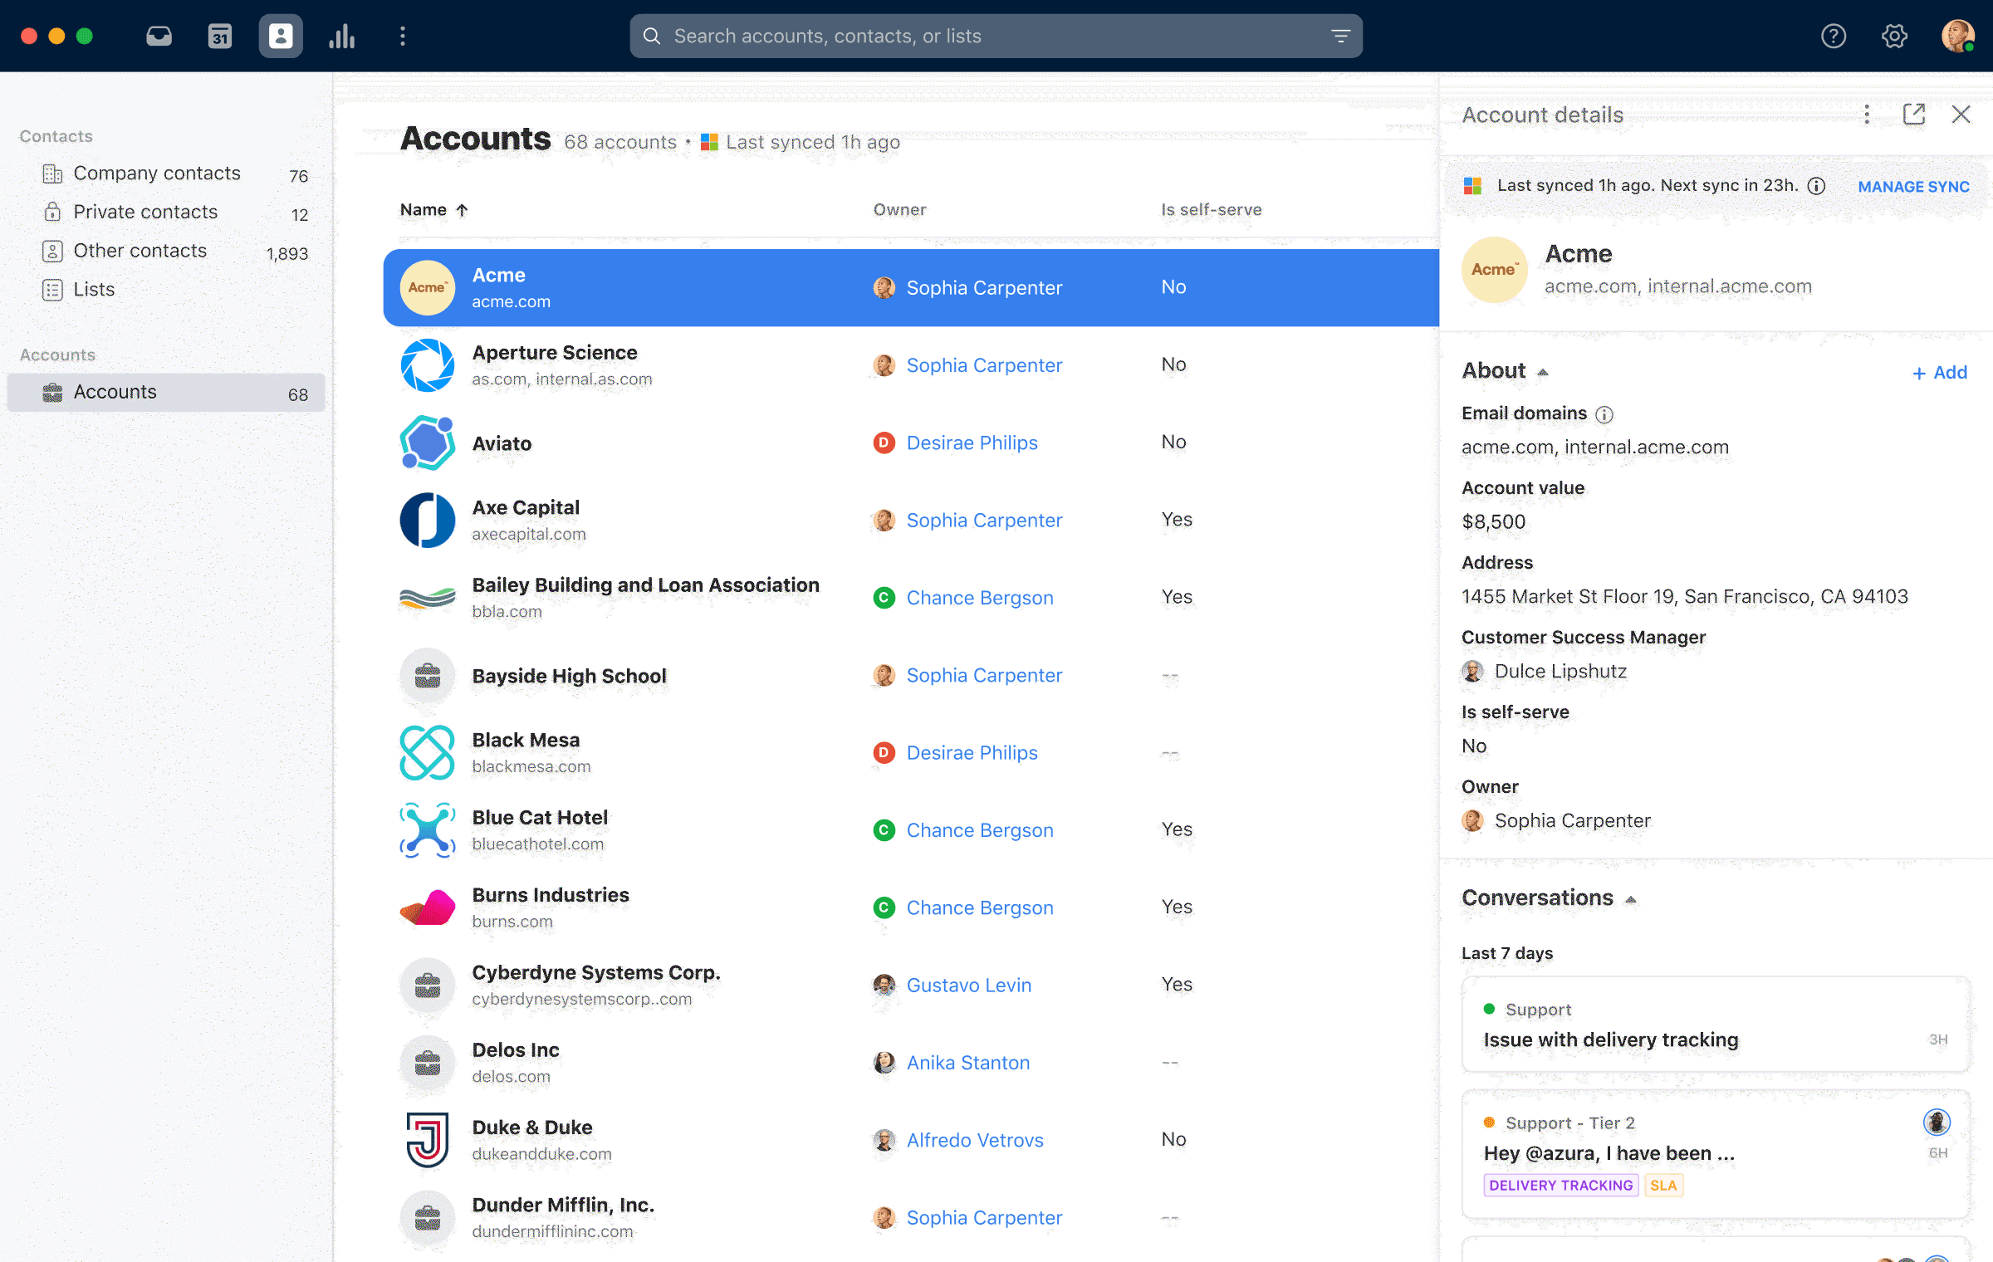The height and width of the screenshot is (1262, 1993).
Task: Click the Add button in About section
Action: pos(1940,372)
